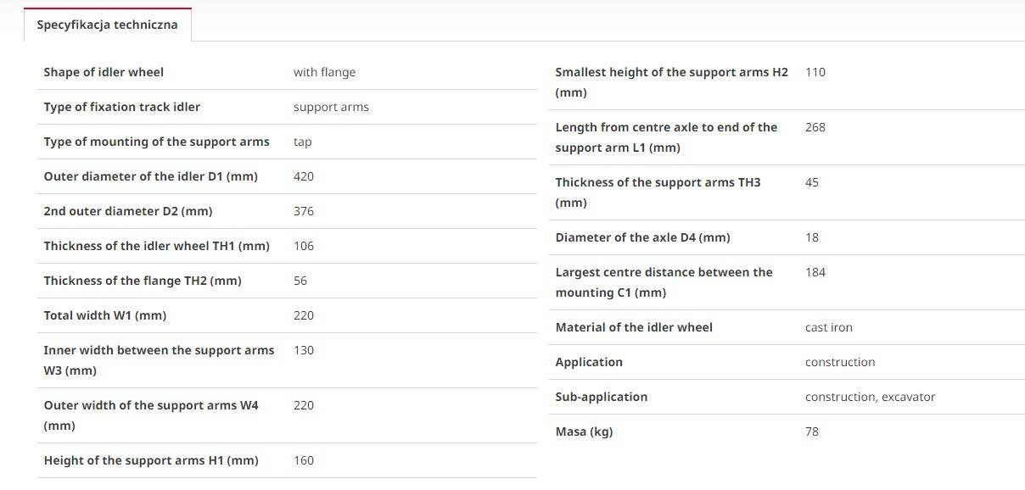Select Thickness of the flange TH2 label

tap(143, 281)
